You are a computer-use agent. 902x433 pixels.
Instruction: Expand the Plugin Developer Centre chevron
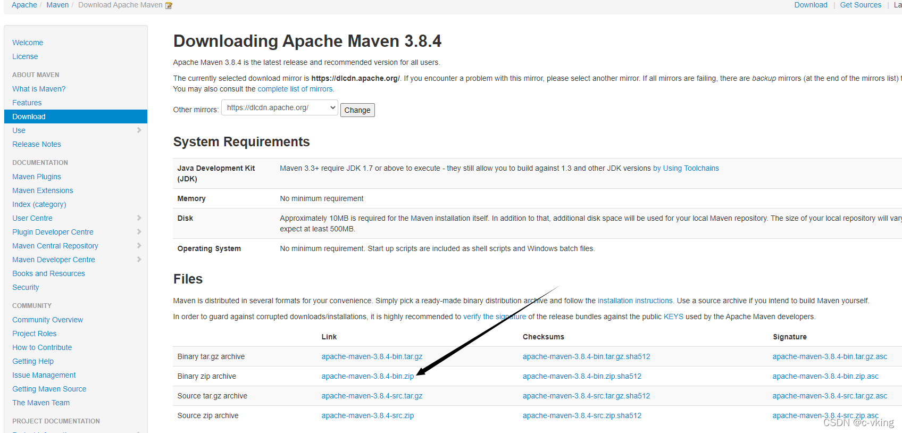click(x=139, y=231)
